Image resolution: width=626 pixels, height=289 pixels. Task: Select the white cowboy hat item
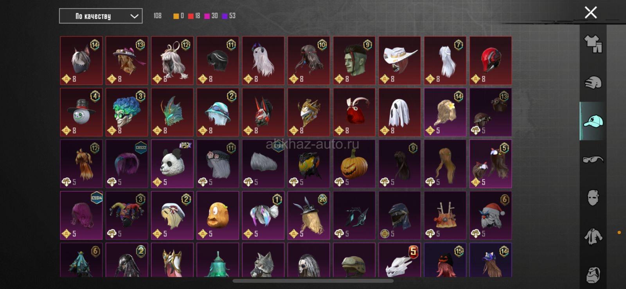[x=399, y=61]
